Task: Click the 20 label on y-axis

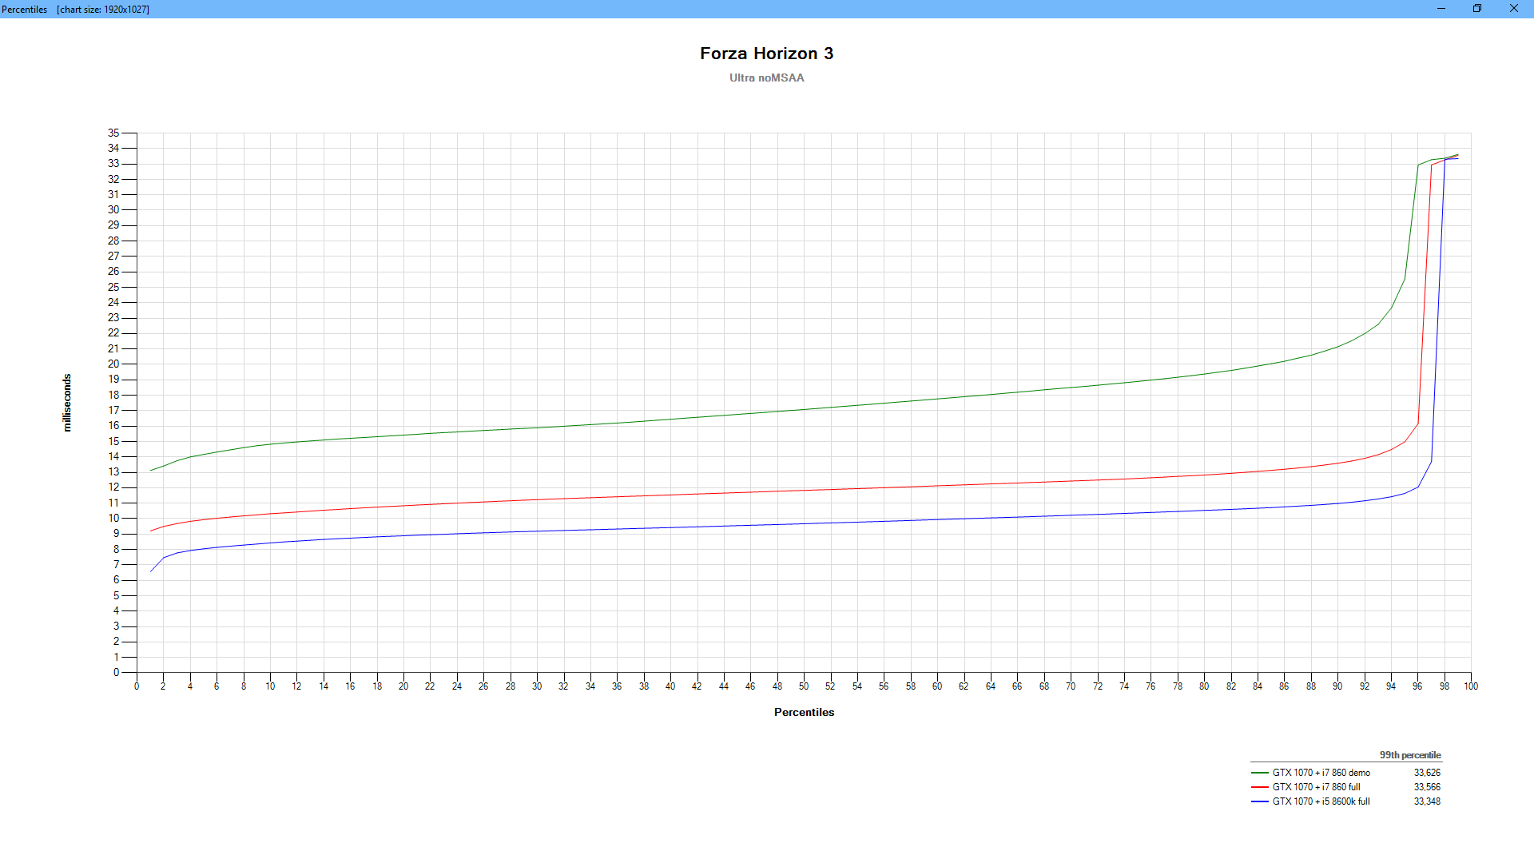Action: coord(113,364)
